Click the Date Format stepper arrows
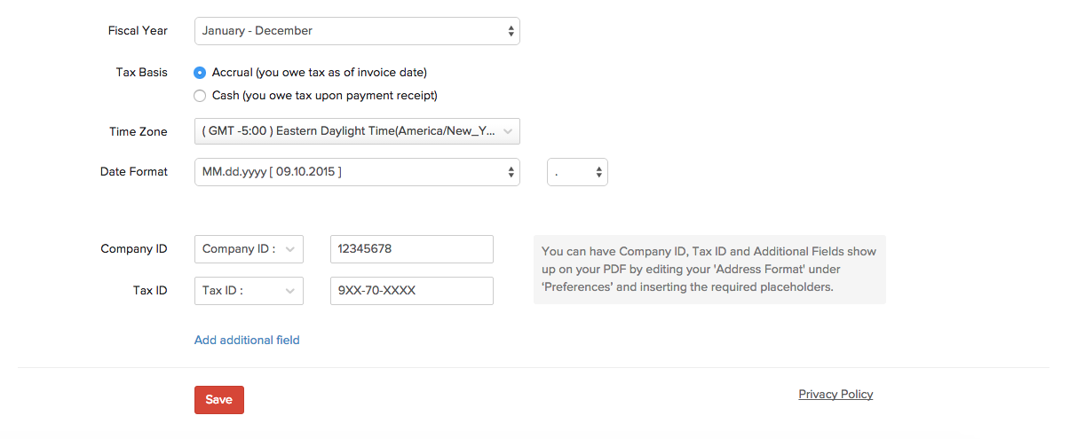The height and width of the screenshot is (439, 1077). click(511, 172)
